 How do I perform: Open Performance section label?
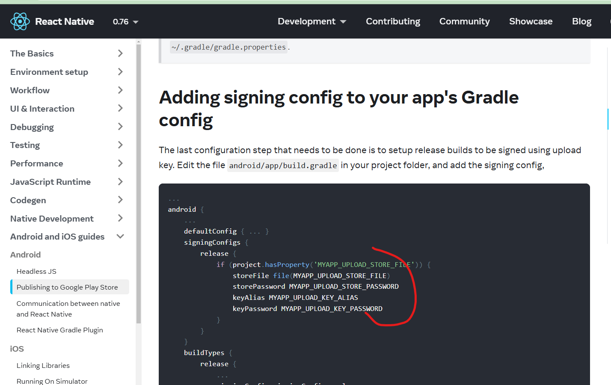tap(37, 163)
